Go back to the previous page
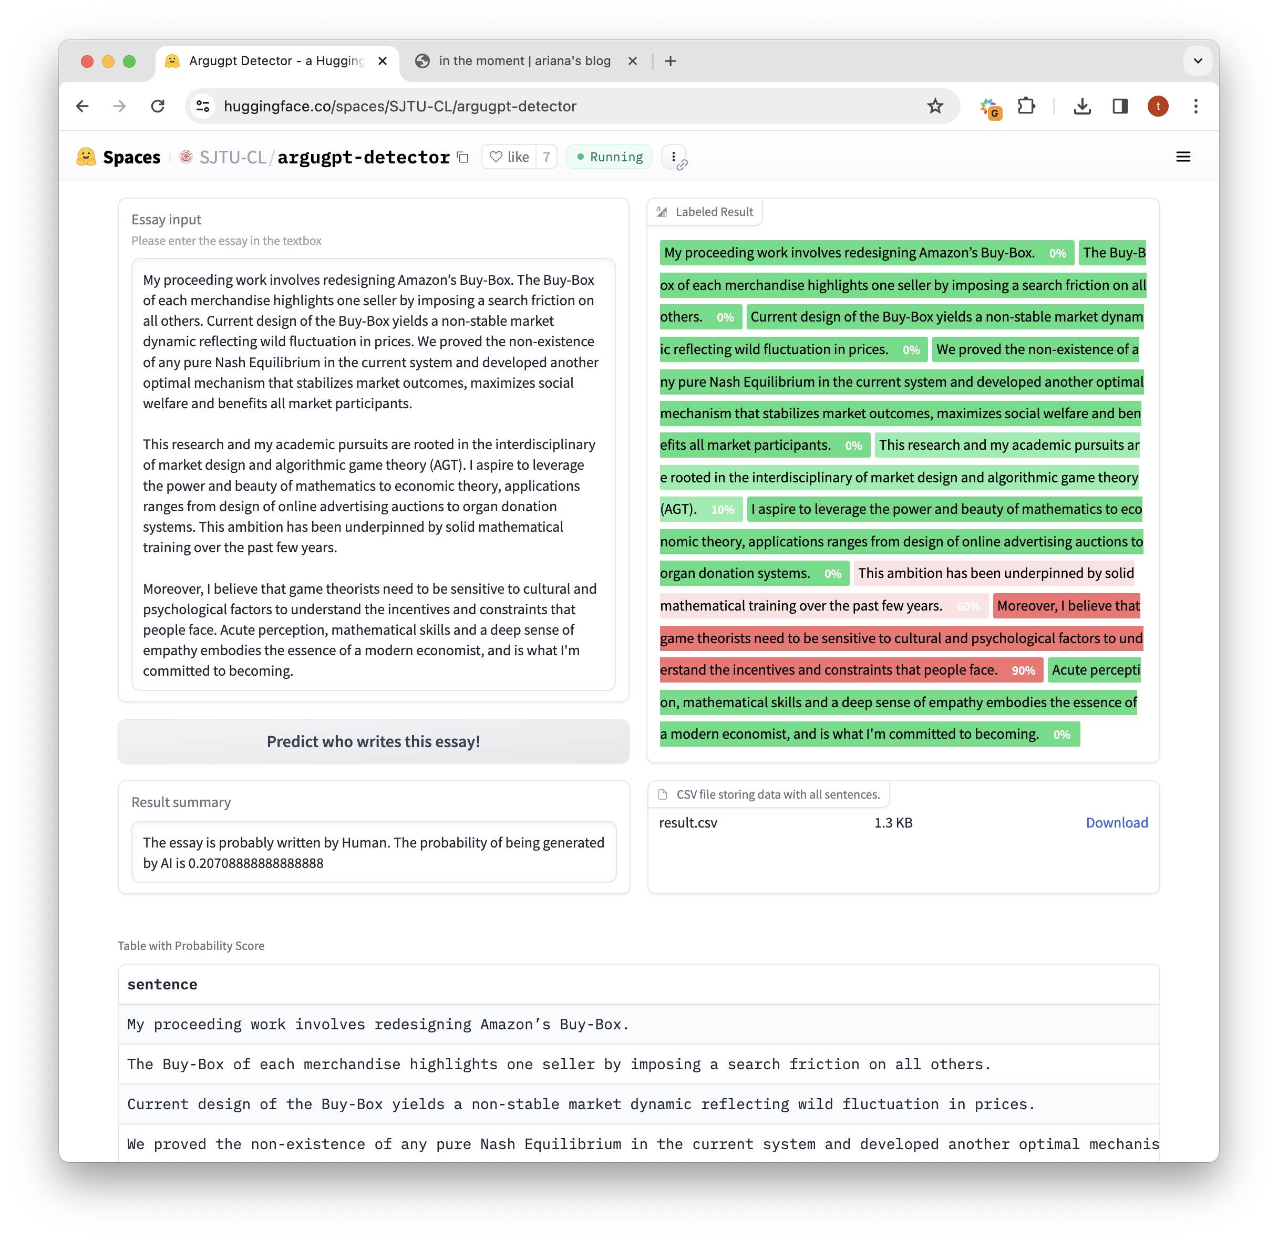1278x1240 pixels. click(83, 106)
